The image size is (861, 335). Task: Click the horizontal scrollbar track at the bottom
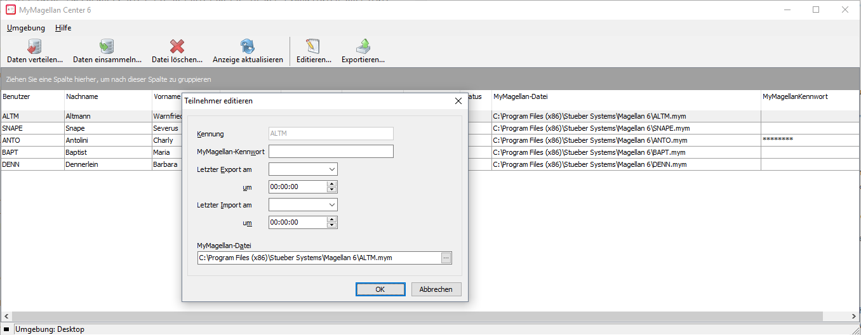click(429, 317)
